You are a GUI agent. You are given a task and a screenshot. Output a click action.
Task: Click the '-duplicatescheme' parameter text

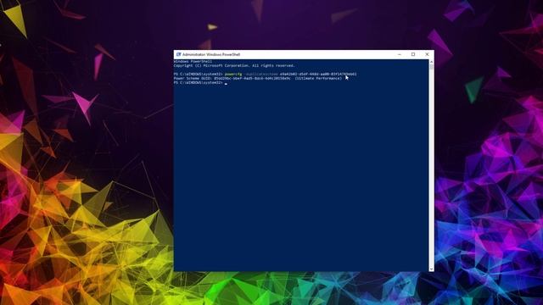tap(260, 74)
